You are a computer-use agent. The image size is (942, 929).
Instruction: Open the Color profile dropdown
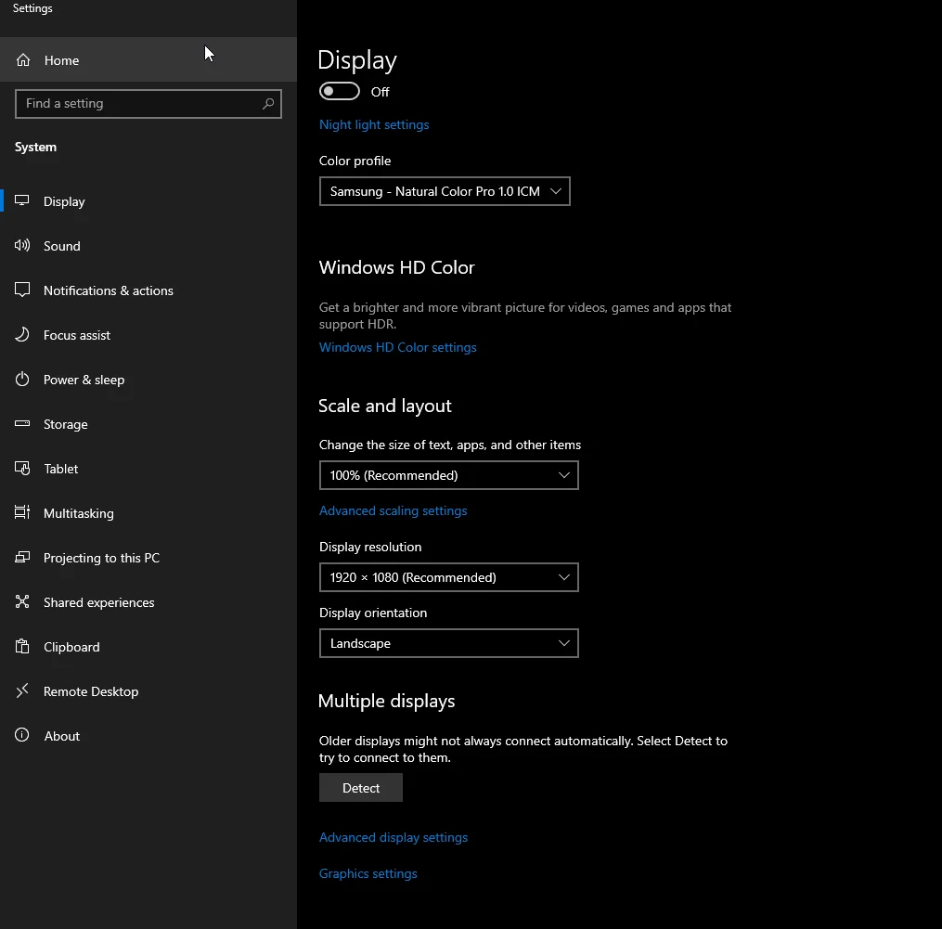click(445, 191)
